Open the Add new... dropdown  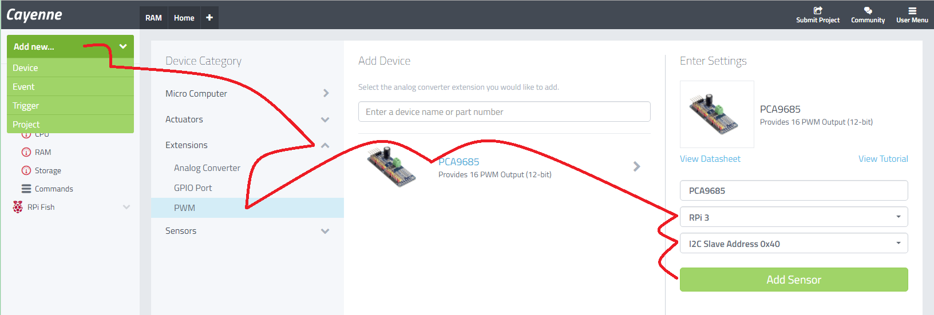70,46
